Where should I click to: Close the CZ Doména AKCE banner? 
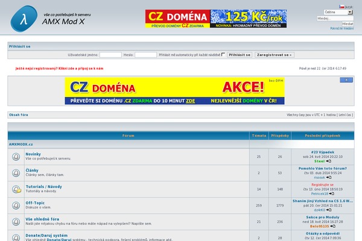point(346,80)
